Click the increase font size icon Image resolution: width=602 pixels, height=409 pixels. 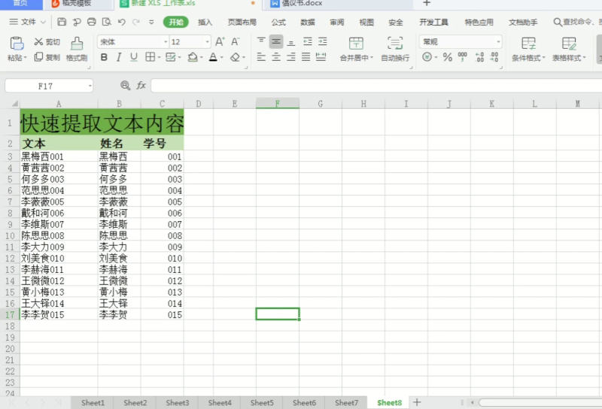tap(220, 41)
